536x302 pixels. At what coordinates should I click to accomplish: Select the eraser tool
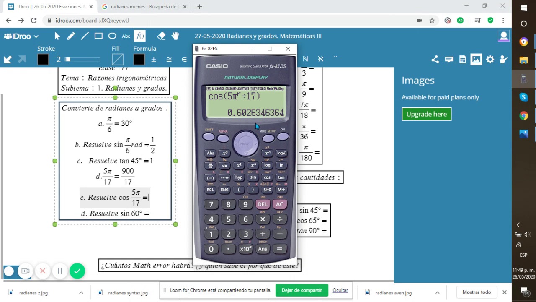[161, 36]
